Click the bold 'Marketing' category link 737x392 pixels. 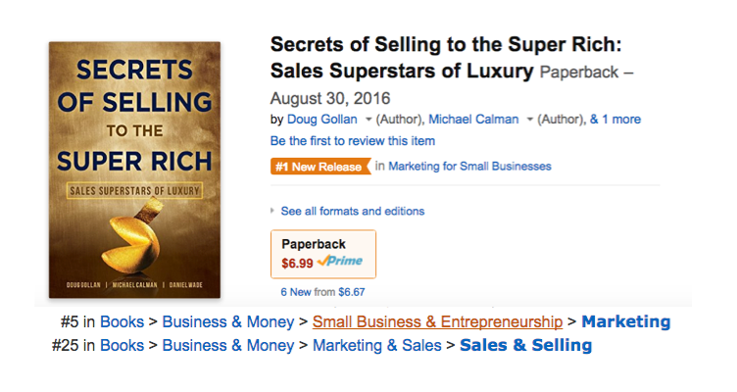[625, 321]
